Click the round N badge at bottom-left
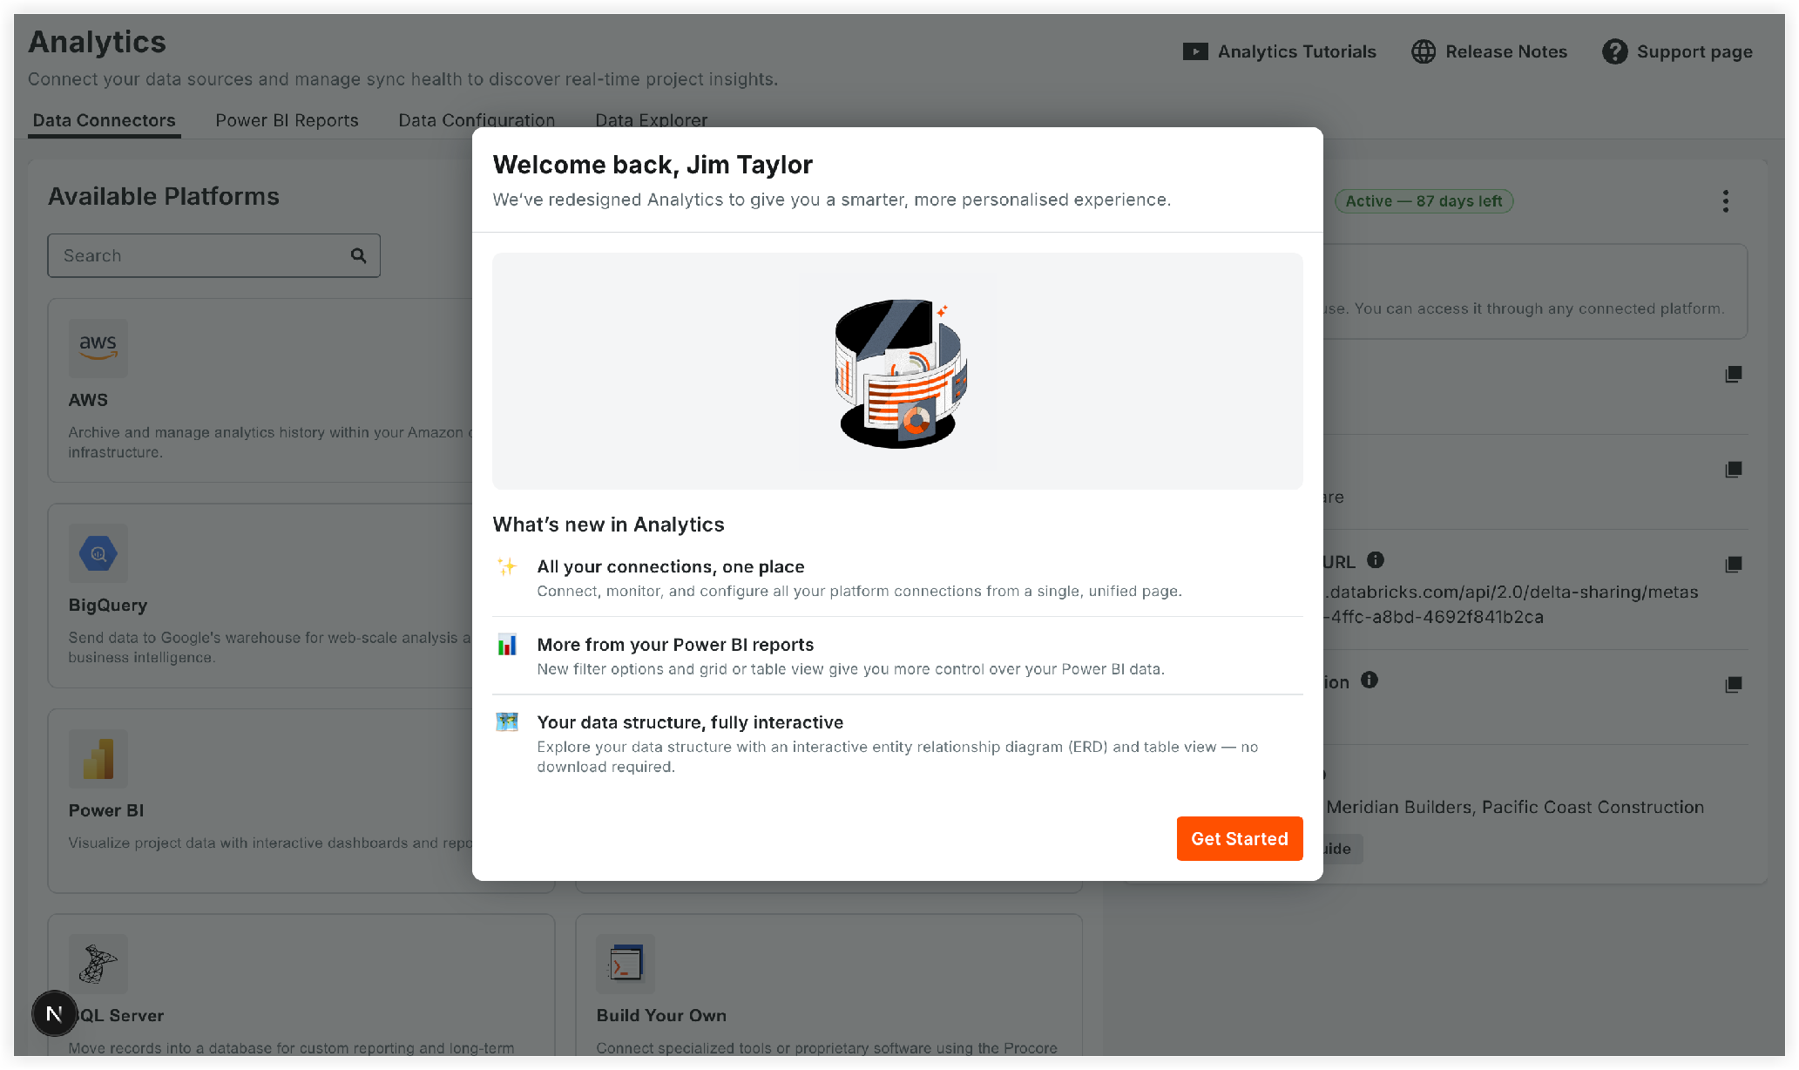1799x1070 pixels. tap(54, 1013)
